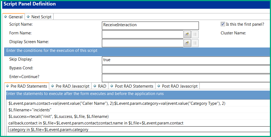Click the list icon beside Form Name
Screen dimensions: 271x137
pyautogui.click(x=195, y=34)
